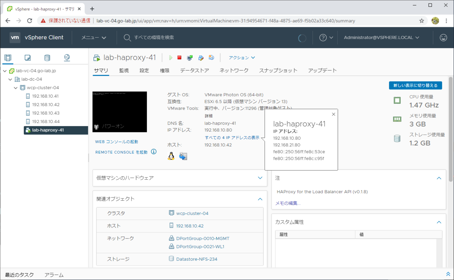Open Chrome menu three dots
The height and width of the screenshot is (280, 454).
pyautogui.click(x=447, y=21)
